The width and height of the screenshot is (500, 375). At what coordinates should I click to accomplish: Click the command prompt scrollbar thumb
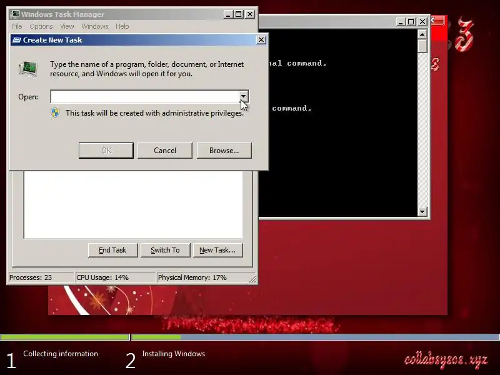click(422, 46)
